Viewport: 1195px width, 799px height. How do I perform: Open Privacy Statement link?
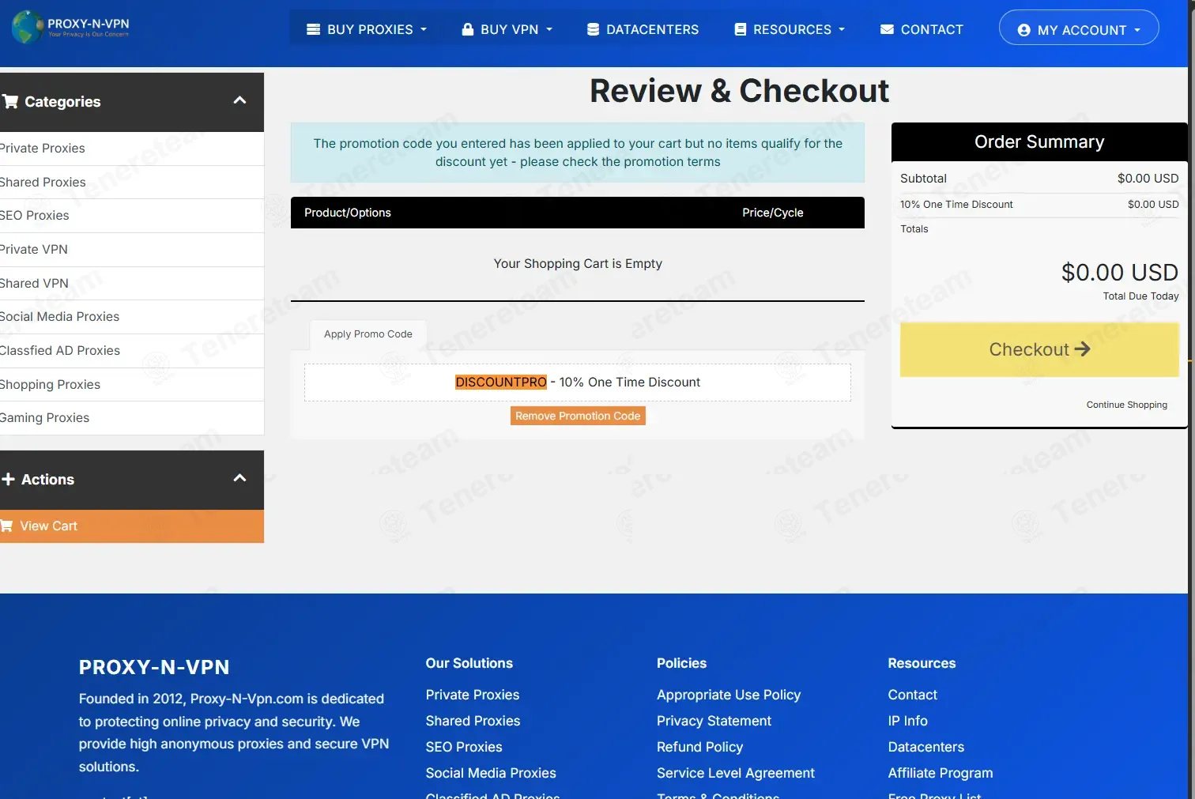pos(714,721)
